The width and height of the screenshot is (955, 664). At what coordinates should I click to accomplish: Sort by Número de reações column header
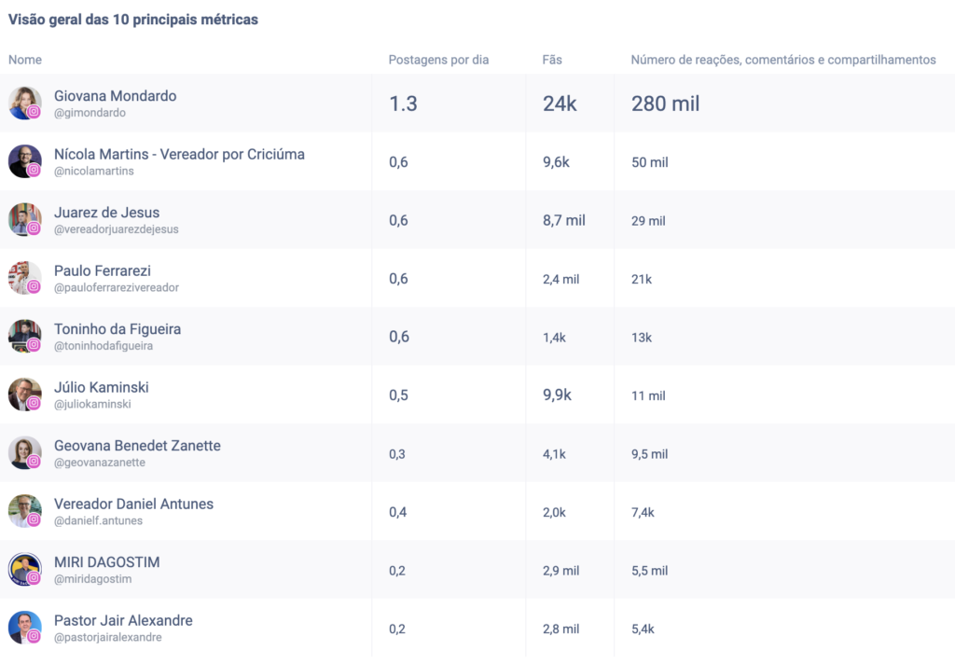[782, 60]
